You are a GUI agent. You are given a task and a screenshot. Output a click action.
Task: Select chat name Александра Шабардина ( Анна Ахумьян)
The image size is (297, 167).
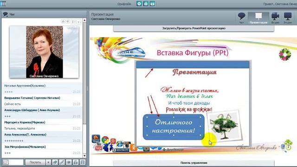32,110
